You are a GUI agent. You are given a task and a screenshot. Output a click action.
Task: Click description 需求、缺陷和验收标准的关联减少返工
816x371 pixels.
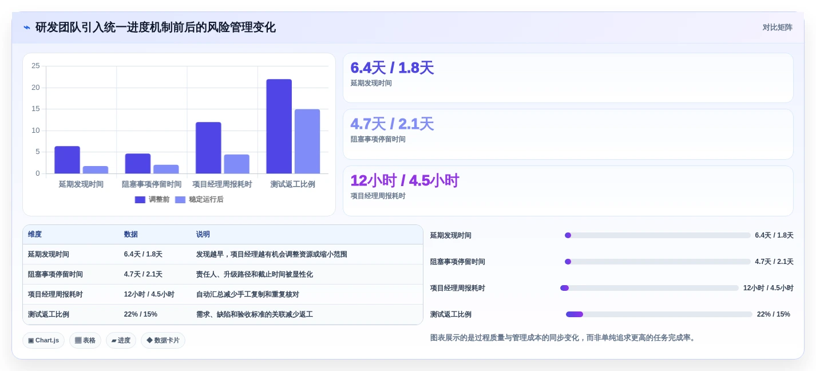click(255, 314)
